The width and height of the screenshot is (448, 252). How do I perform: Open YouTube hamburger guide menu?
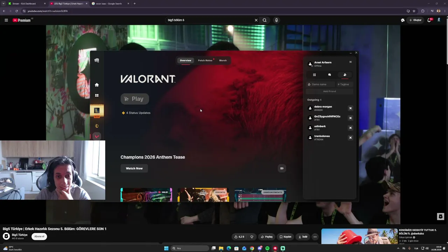6,20
